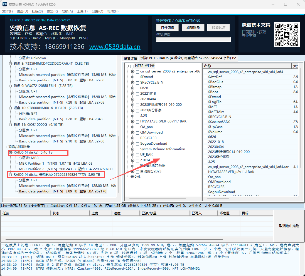
Task: Click 取消选中克隆 button
Action: tap(289, 226)
